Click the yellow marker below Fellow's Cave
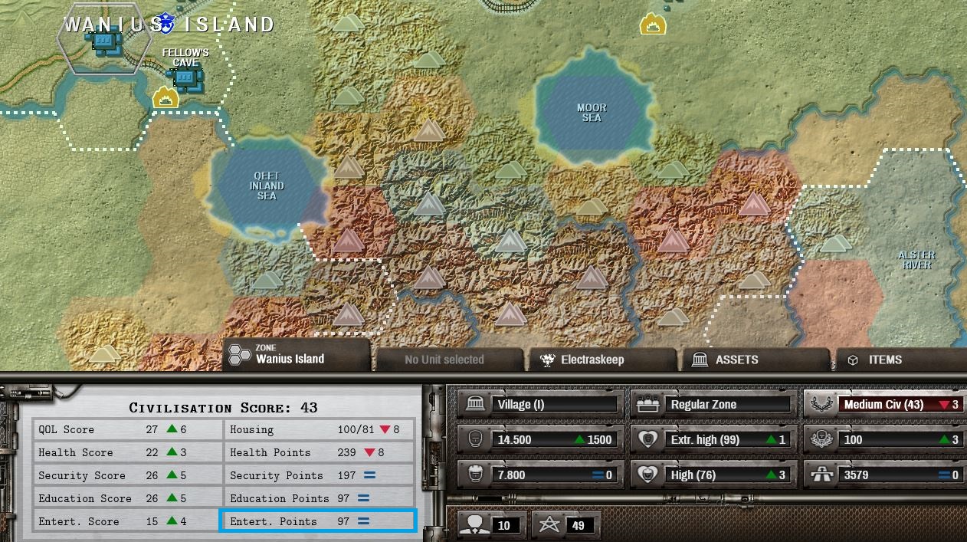 [166, 97]
